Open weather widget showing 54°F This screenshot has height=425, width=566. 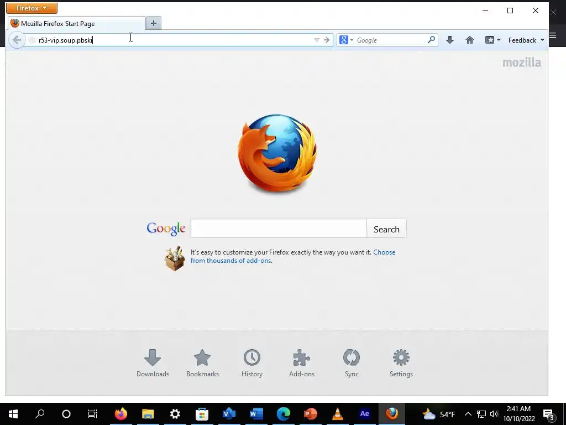[438, 414]
